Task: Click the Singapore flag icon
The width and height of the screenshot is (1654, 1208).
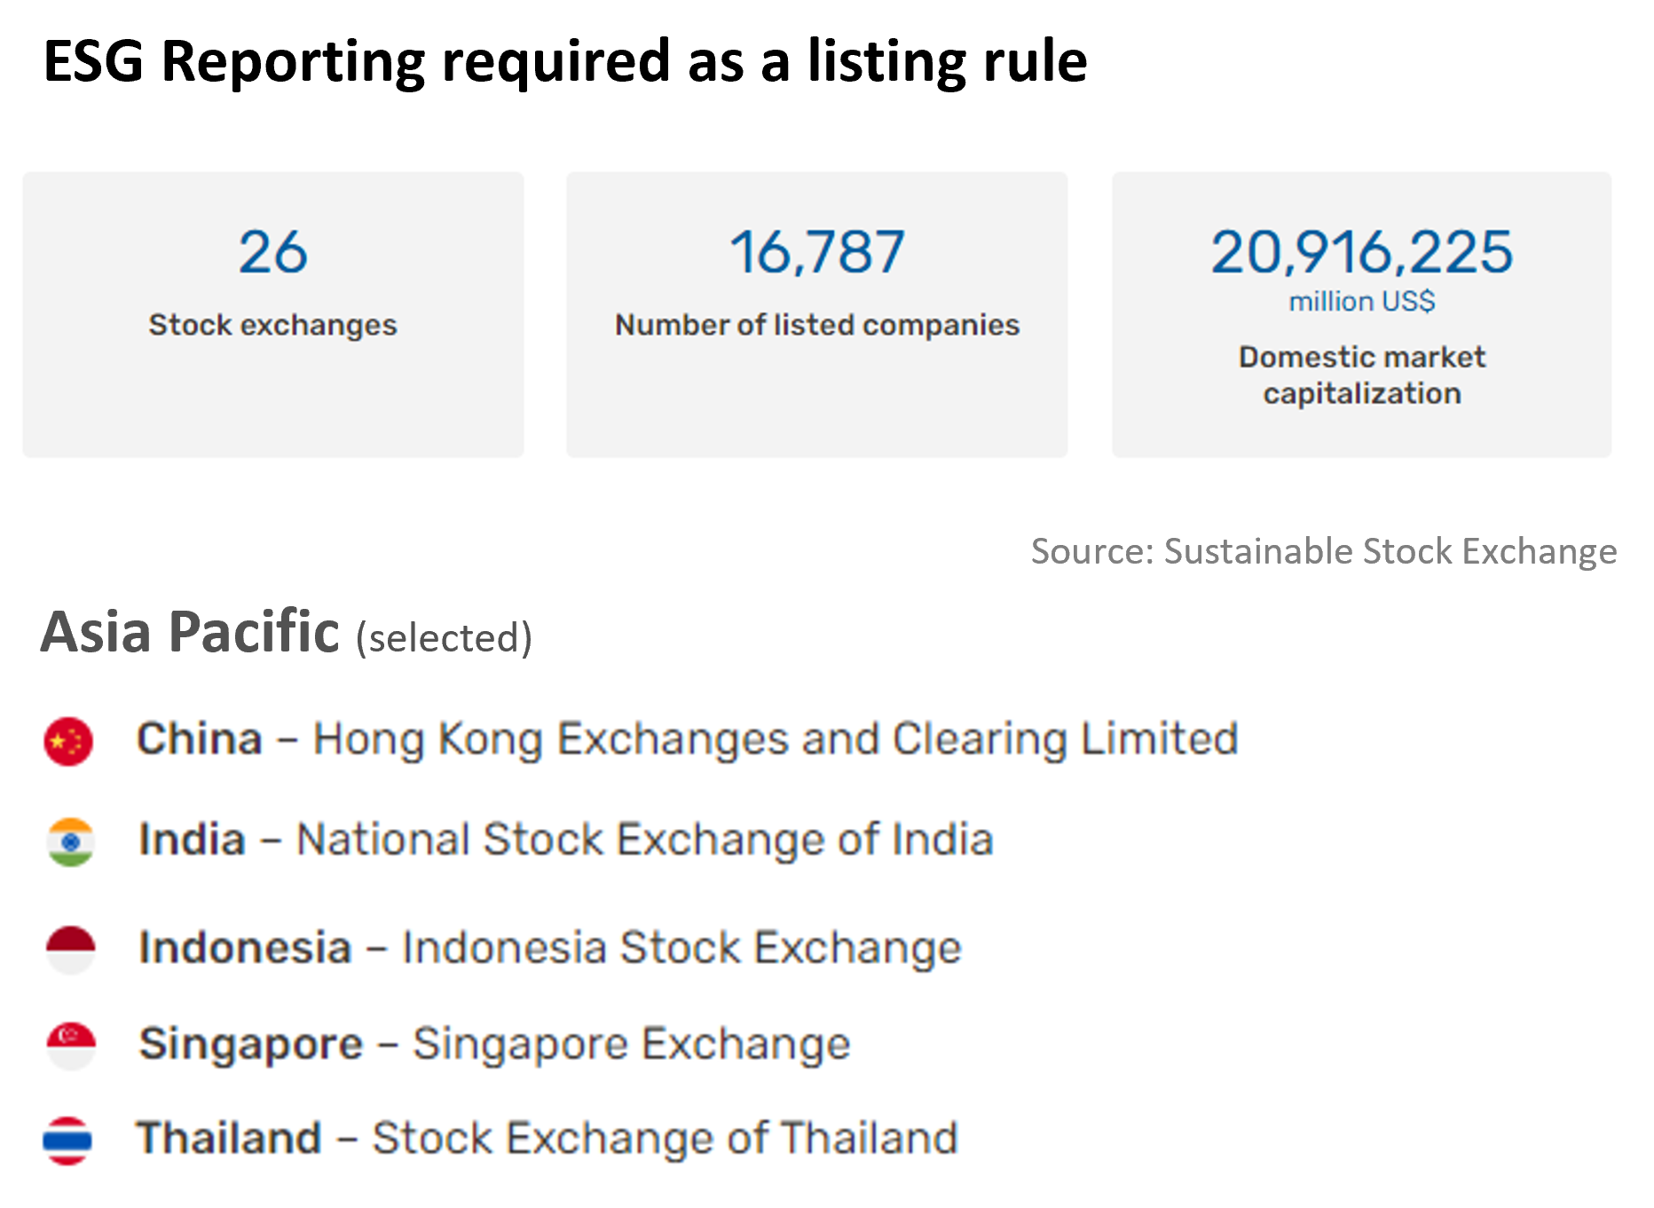Action: 71,1045
